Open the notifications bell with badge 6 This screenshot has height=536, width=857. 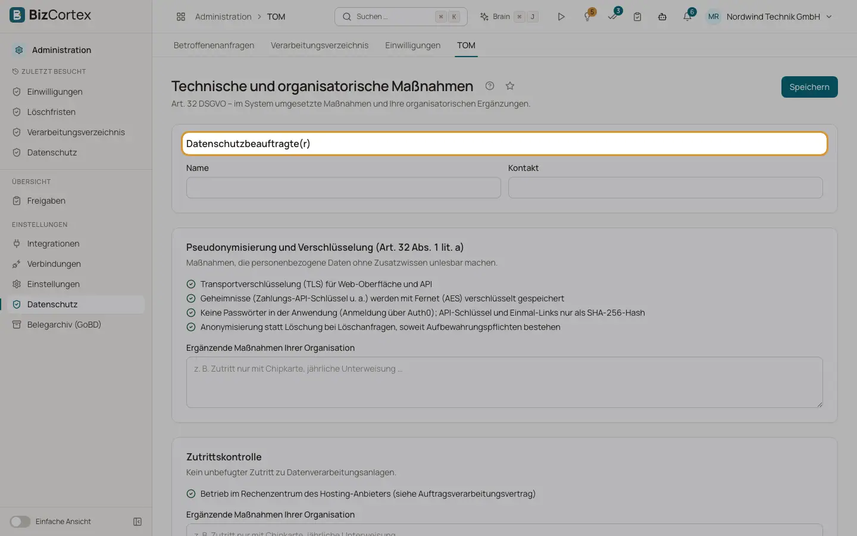(687, 17)
